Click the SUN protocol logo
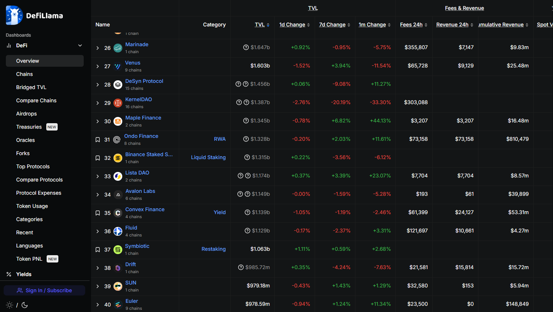This screenshot has width=553, height=312. [118, 286]
